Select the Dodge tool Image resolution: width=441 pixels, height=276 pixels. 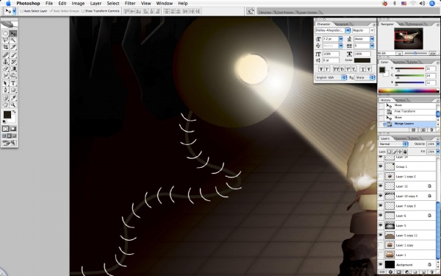click(13, 75)
